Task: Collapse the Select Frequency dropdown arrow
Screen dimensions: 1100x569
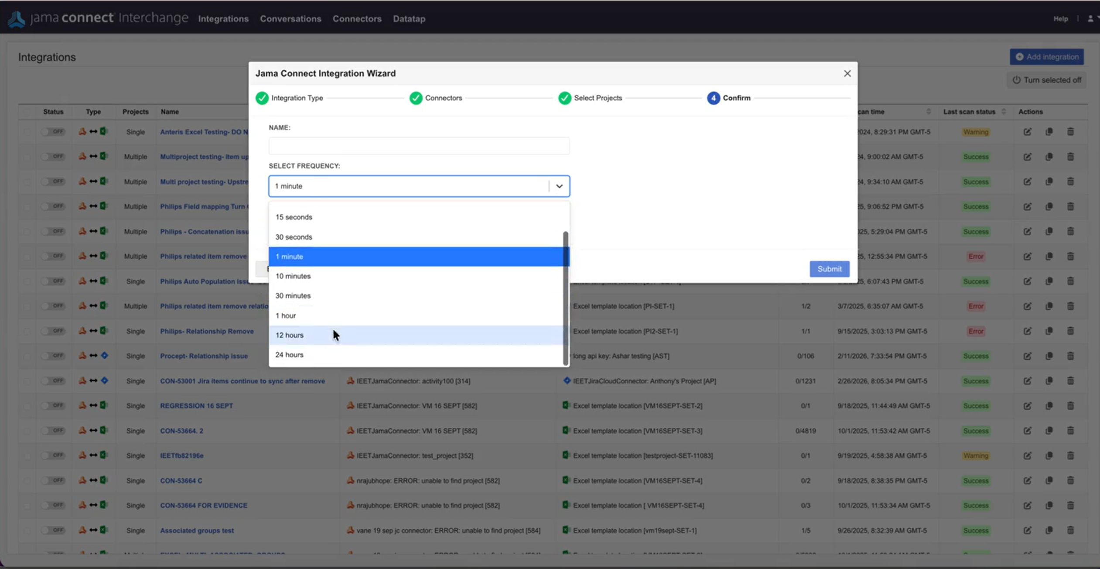Action: coord(559,186)
